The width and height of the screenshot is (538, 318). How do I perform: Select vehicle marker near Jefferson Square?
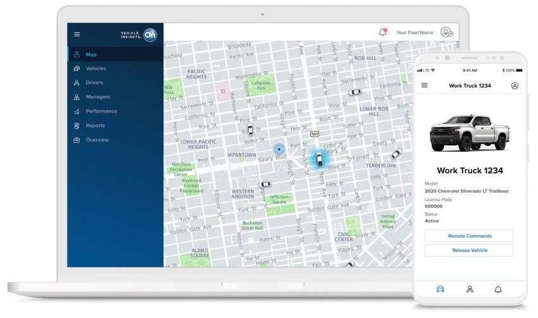(x=265, y=185)
